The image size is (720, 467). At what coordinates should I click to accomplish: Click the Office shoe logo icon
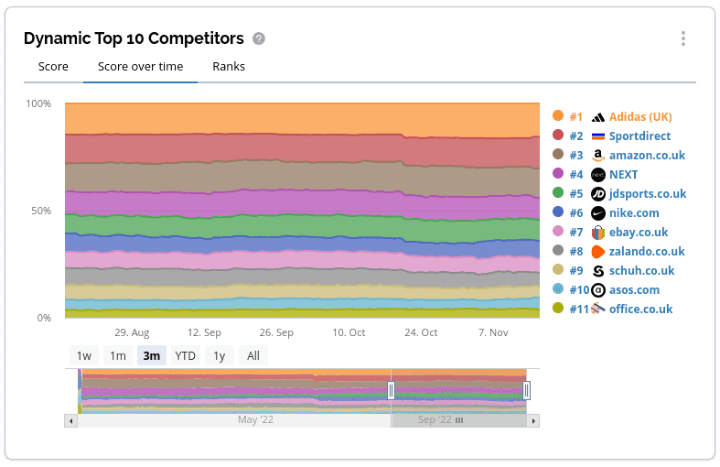point(597,310)
